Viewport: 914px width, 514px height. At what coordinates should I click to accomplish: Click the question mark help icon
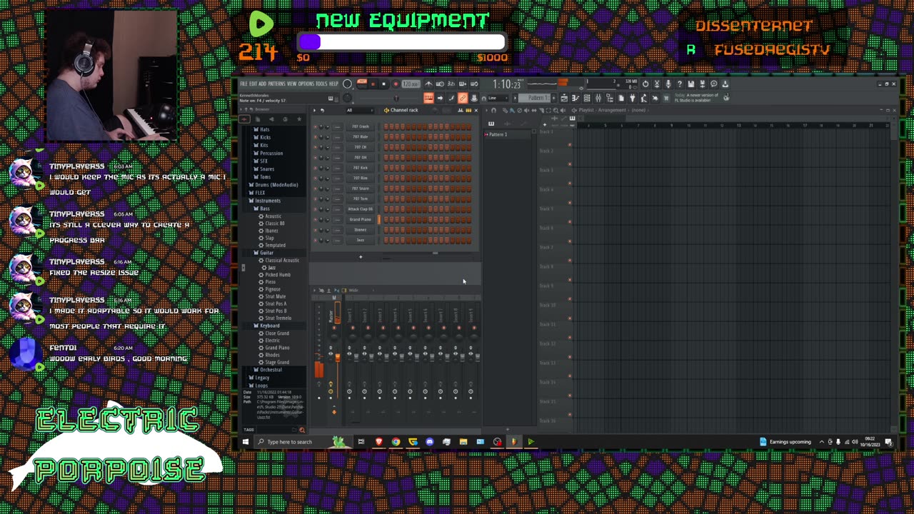point(679,84)
